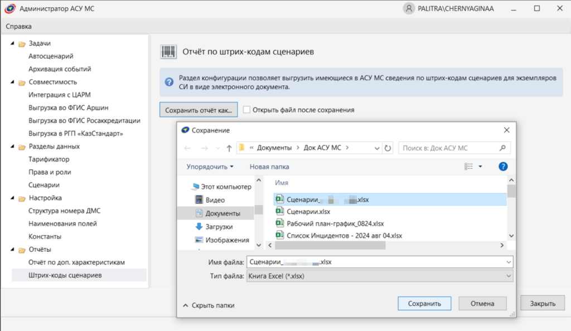Open the address path history dropdown
571x331 pixels.
(x=377, y=148)
